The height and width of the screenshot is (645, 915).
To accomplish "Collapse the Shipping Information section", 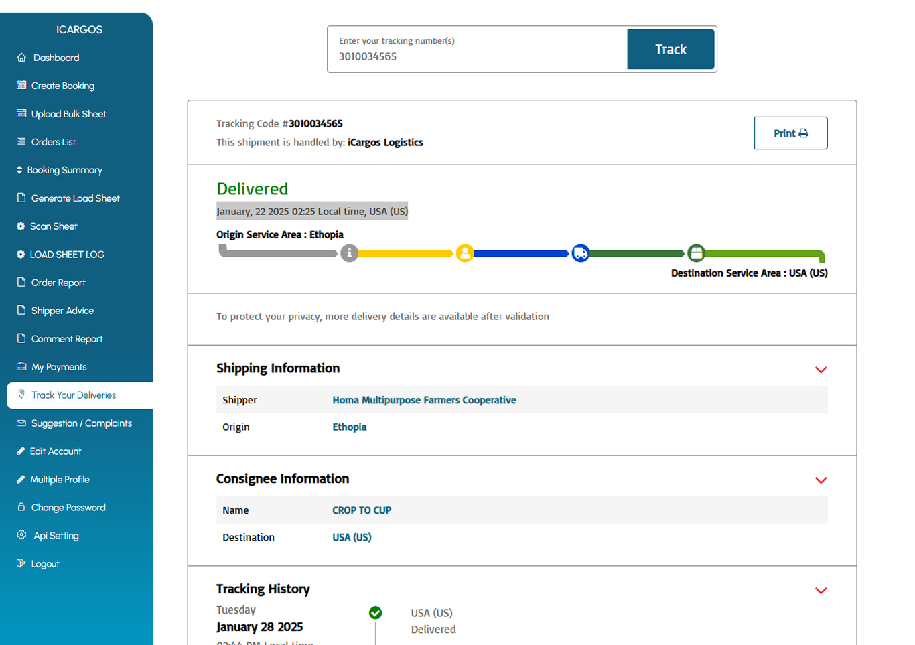I will (x=821, y=370).
